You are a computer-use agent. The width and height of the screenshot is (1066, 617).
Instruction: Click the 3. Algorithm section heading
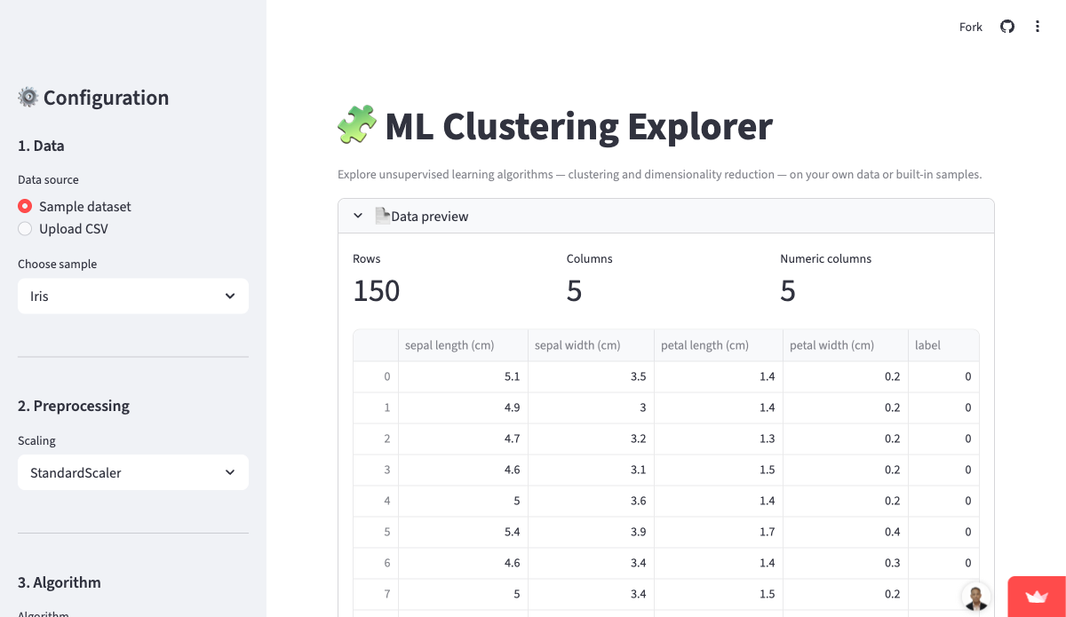(x=60, y=582)
